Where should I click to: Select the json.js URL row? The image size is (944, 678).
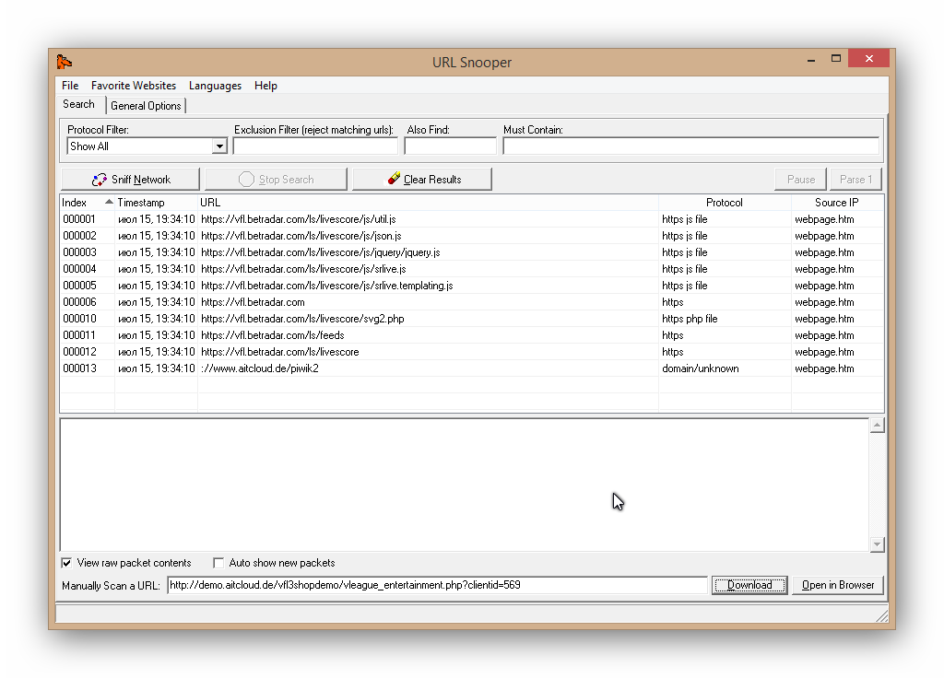click(x=472, y=236)
